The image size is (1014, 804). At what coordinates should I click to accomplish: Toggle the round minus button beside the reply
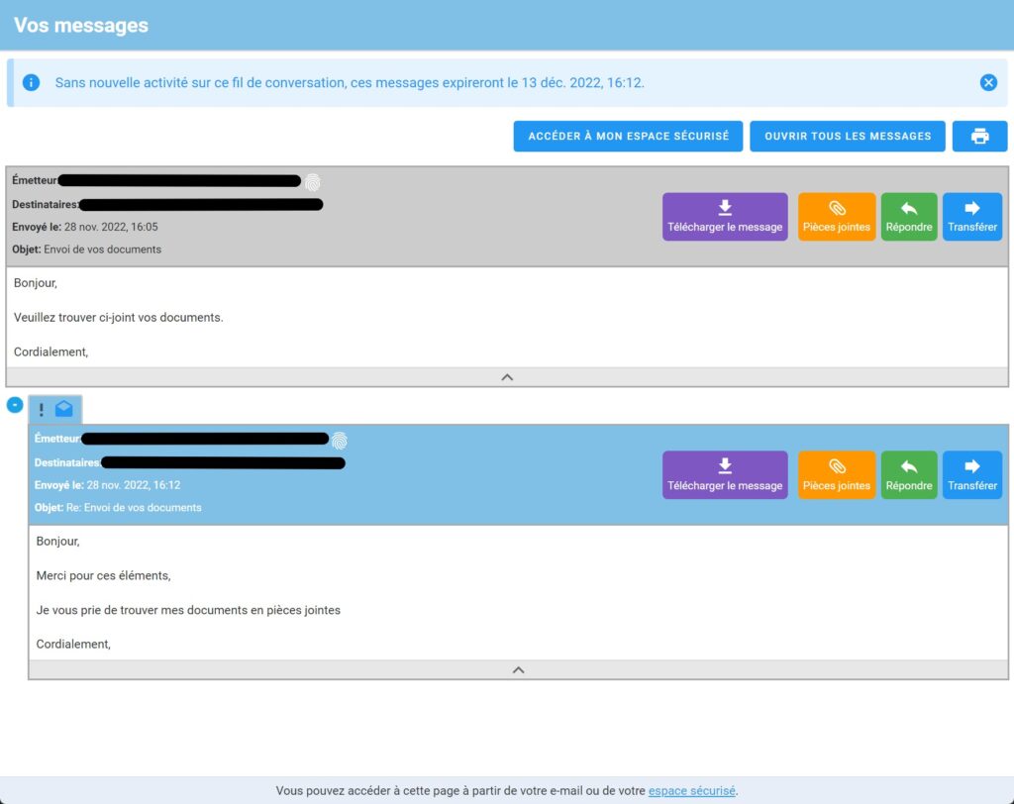coord(15,405)
